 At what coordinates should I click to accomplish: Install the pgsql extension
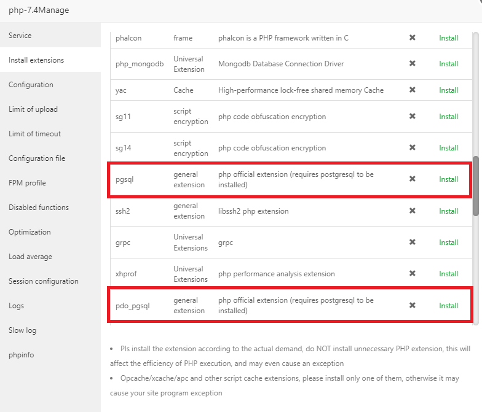[448, 179]
